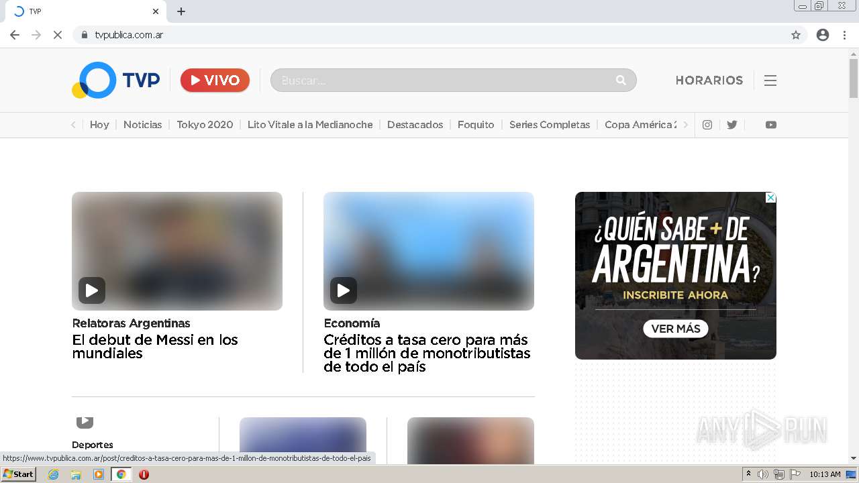Close the TVP browser tab
The image size is (859, 483).
(156, 11)
